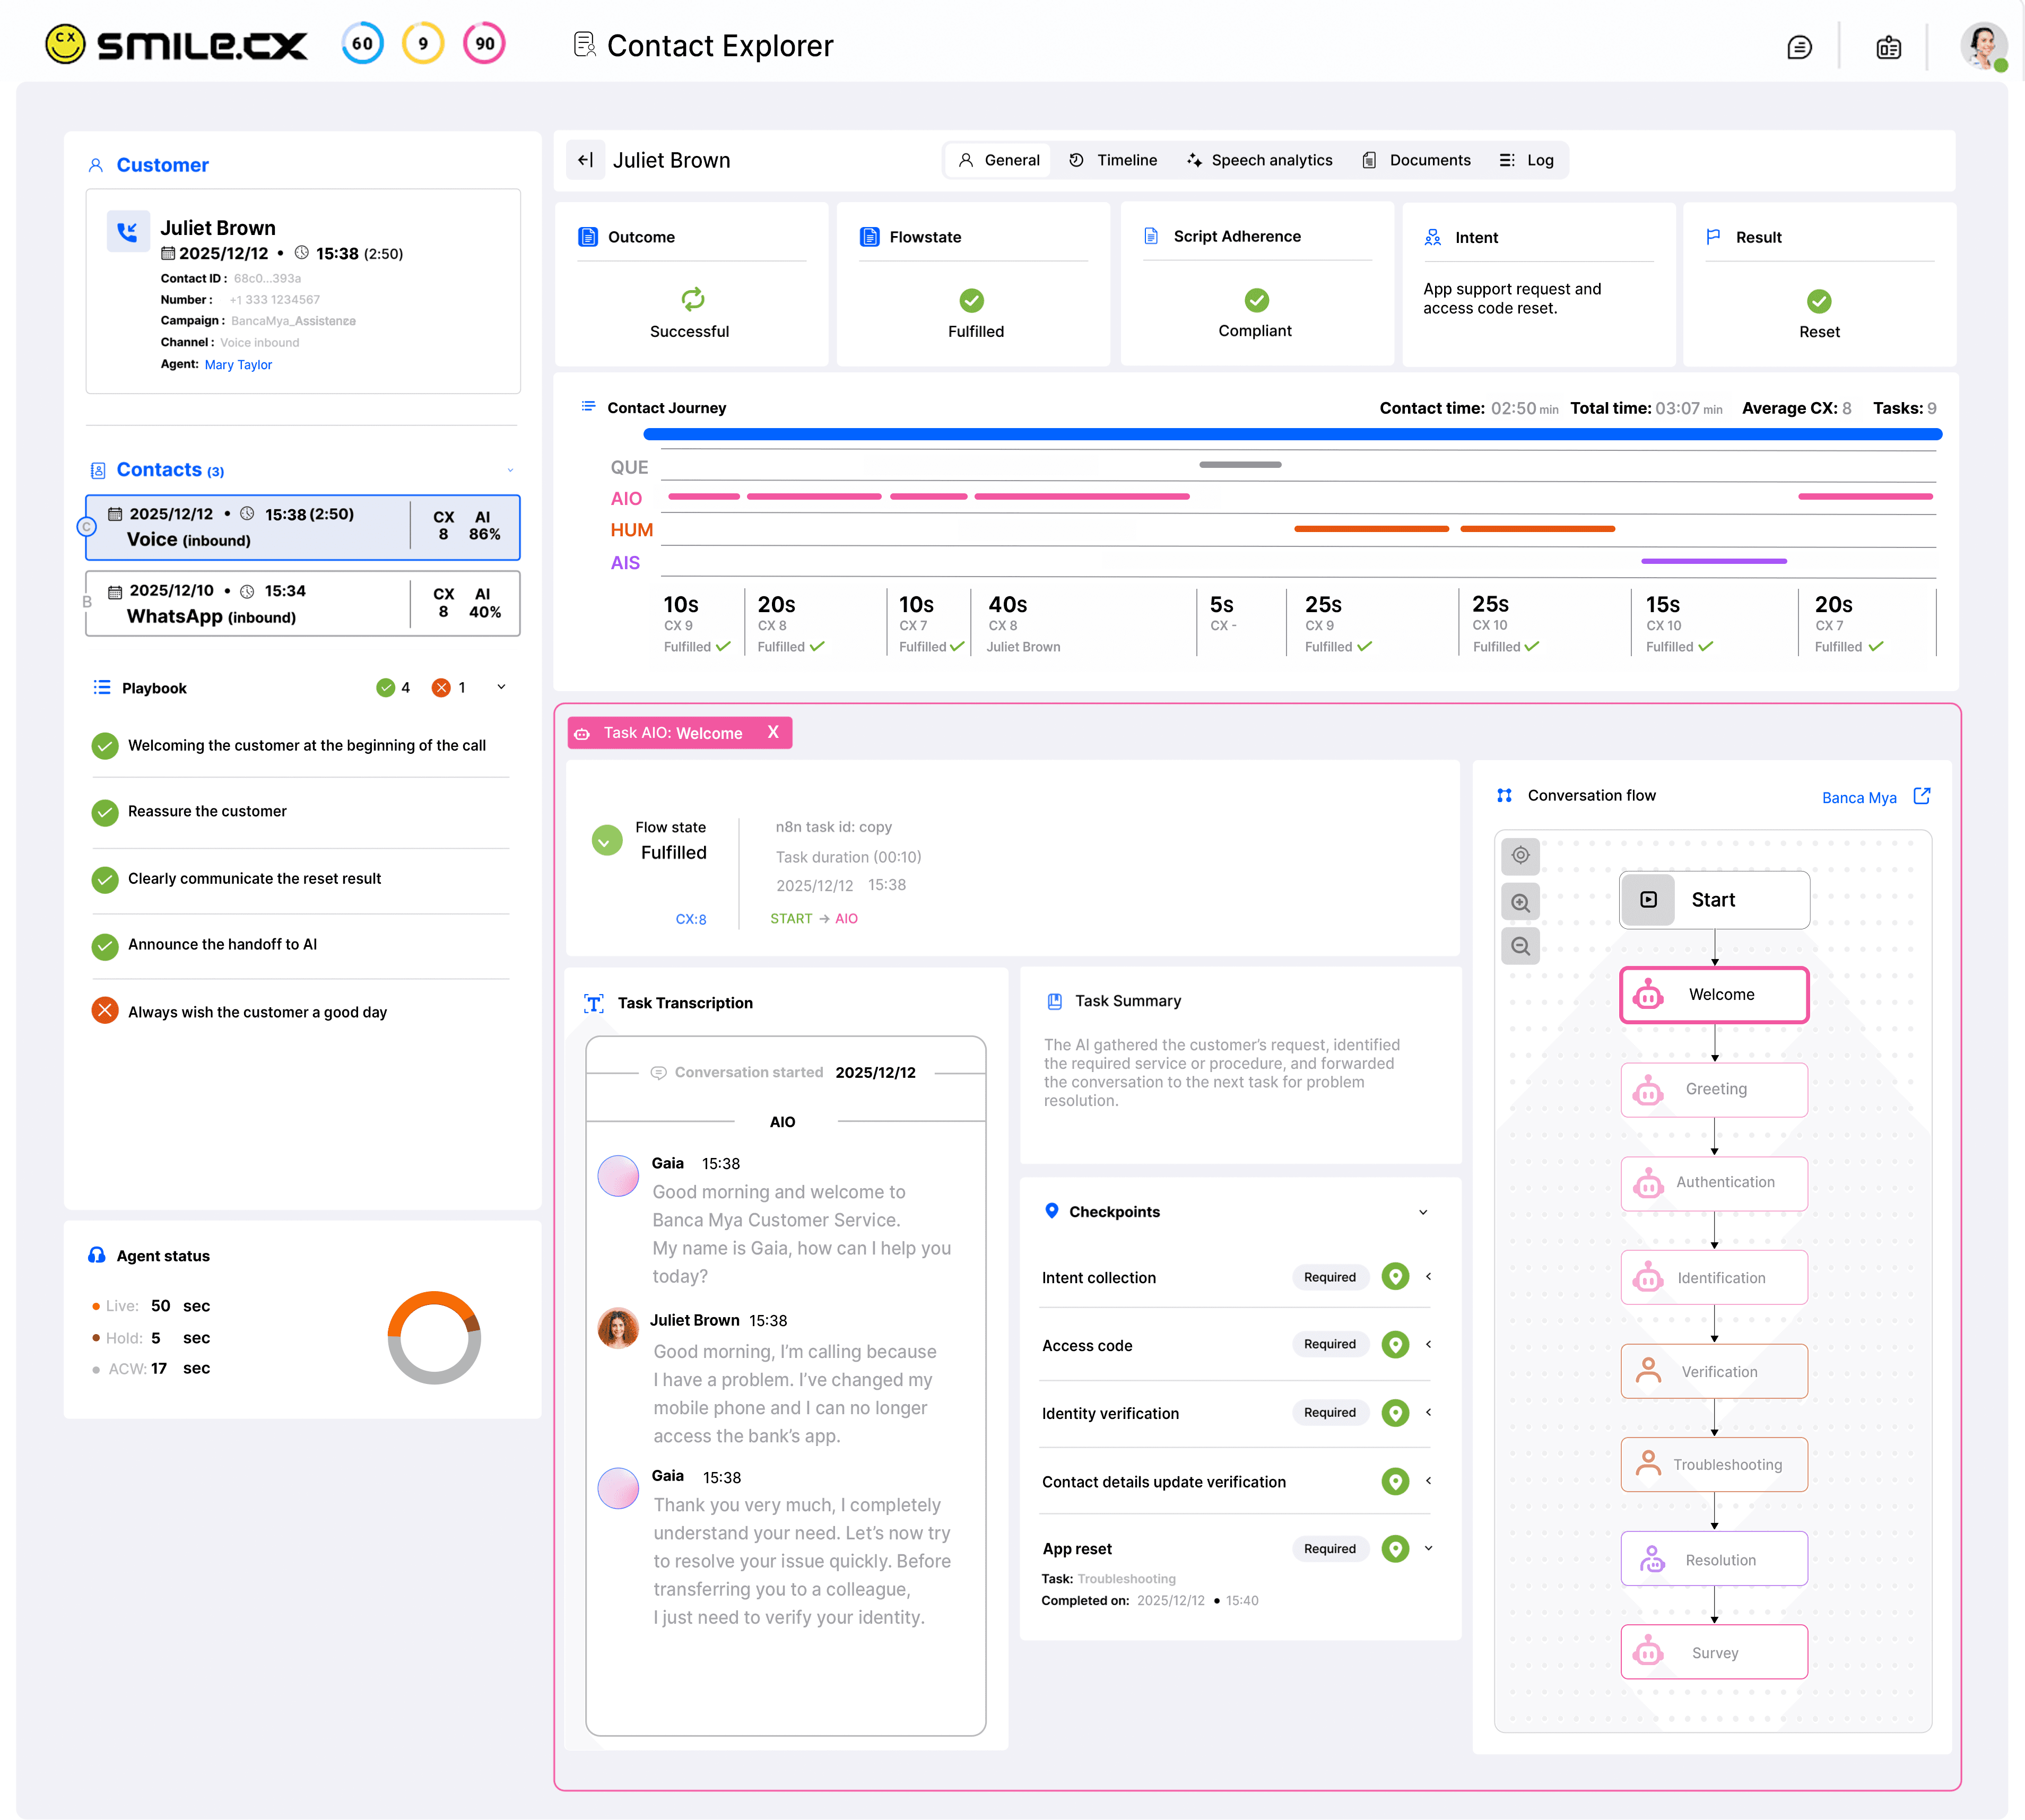Open the chat messages icon in header

(1799, 47)
